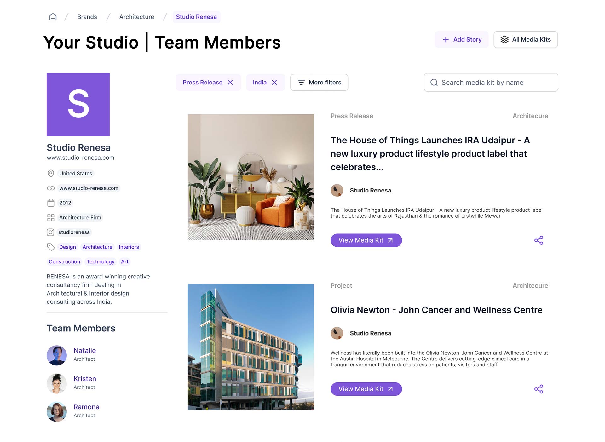Select the Architecture breadcrumb item
Screen dimensions: 605x442
pyautogui.click(x=136, y=17)
